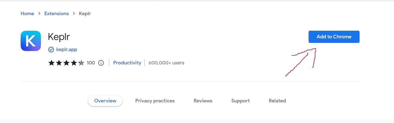The width and height of the screenshot is (394, 123).
Task: Open the keplr.app publisher link
Action: click(x=67, y=49)
